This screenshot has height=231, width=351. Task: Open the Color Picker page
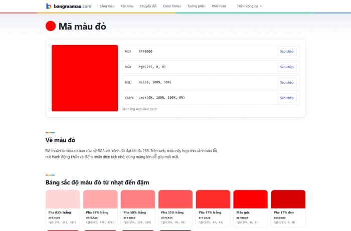(172, 6)
